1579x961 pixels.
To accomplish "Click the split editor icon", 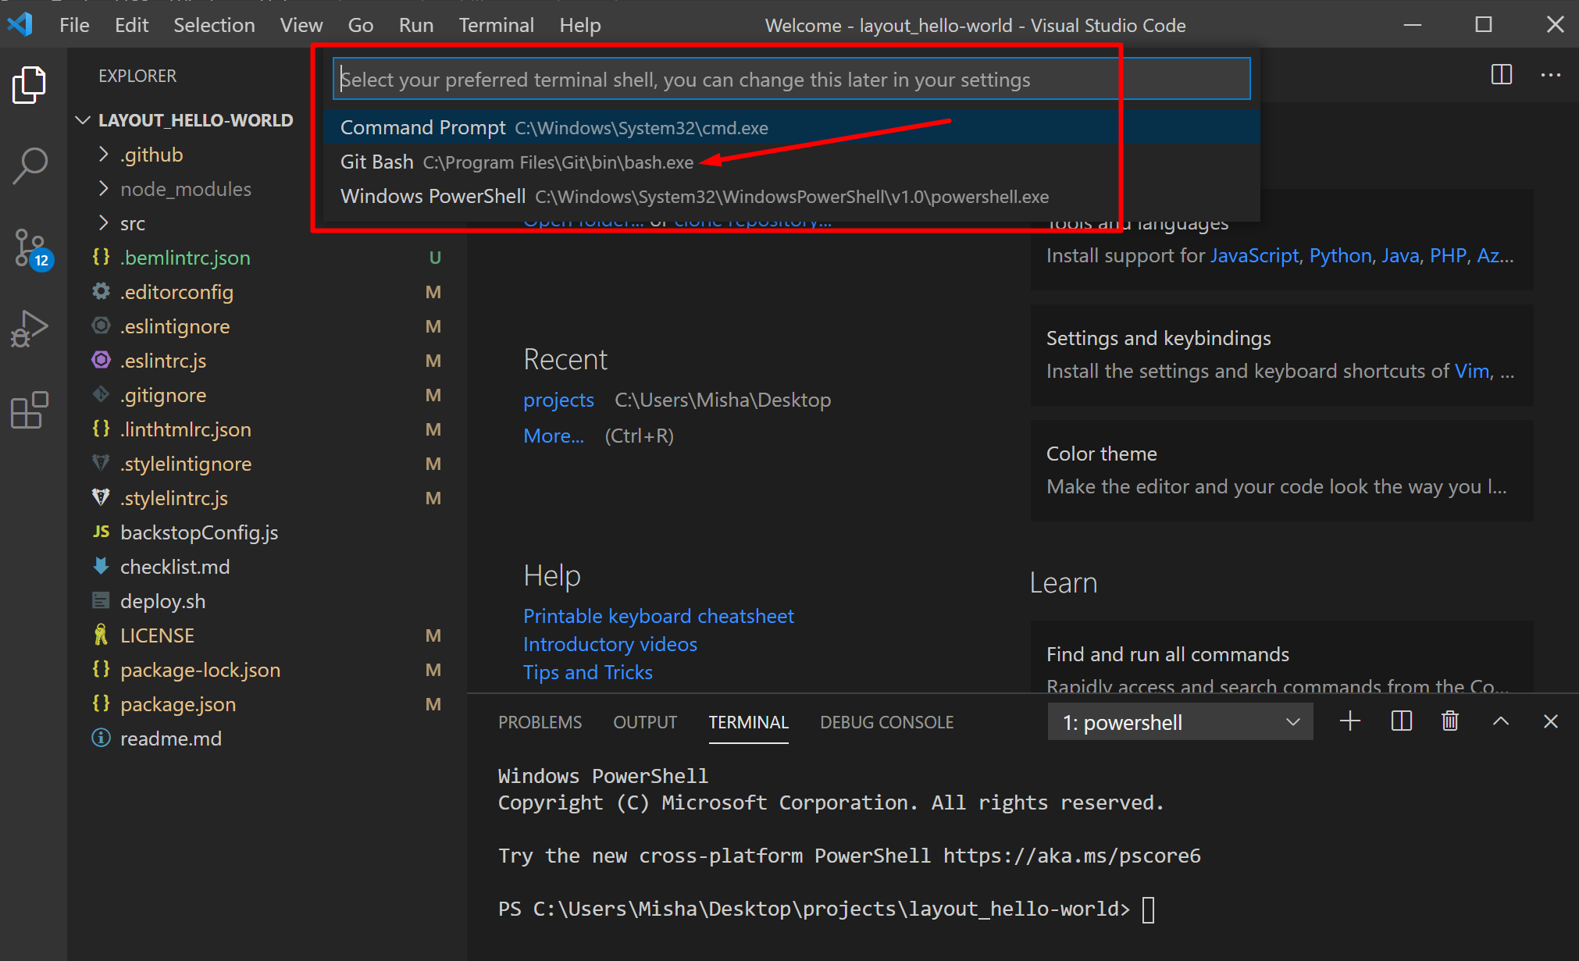I will [x=1501, y=75].
